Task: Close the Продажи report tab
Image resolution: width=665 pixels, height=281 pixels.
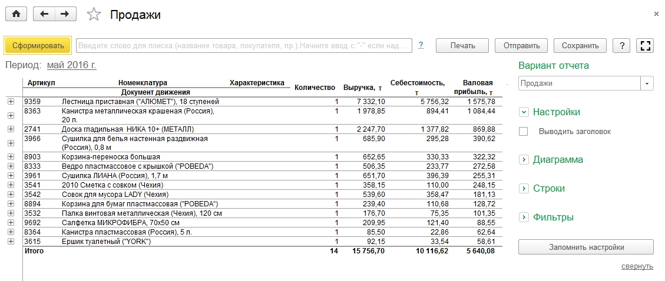Action: click(656, 14)
